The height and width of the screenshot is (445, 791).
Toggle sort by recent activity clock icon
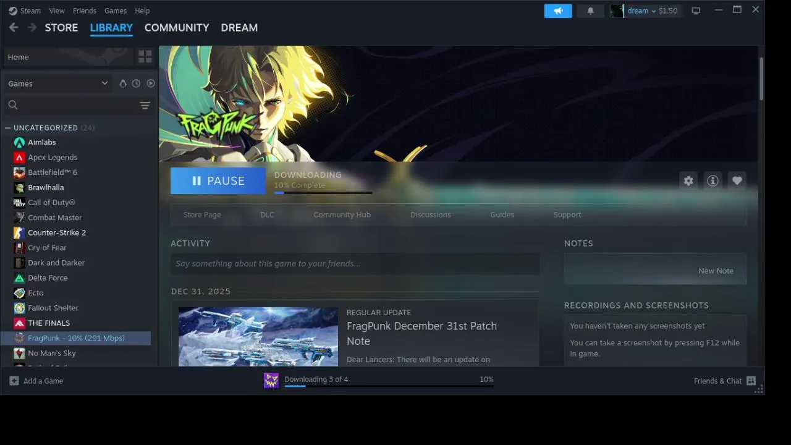coord(136,83)
